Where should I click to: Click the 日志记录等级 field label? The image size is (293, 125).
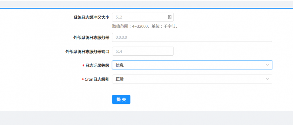[97, 65]
